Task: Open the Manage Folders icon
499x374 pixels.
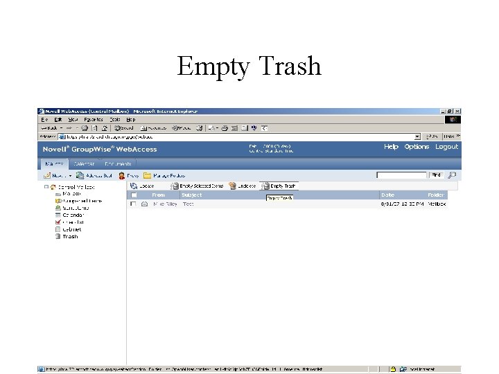Action: pos(147,175)
